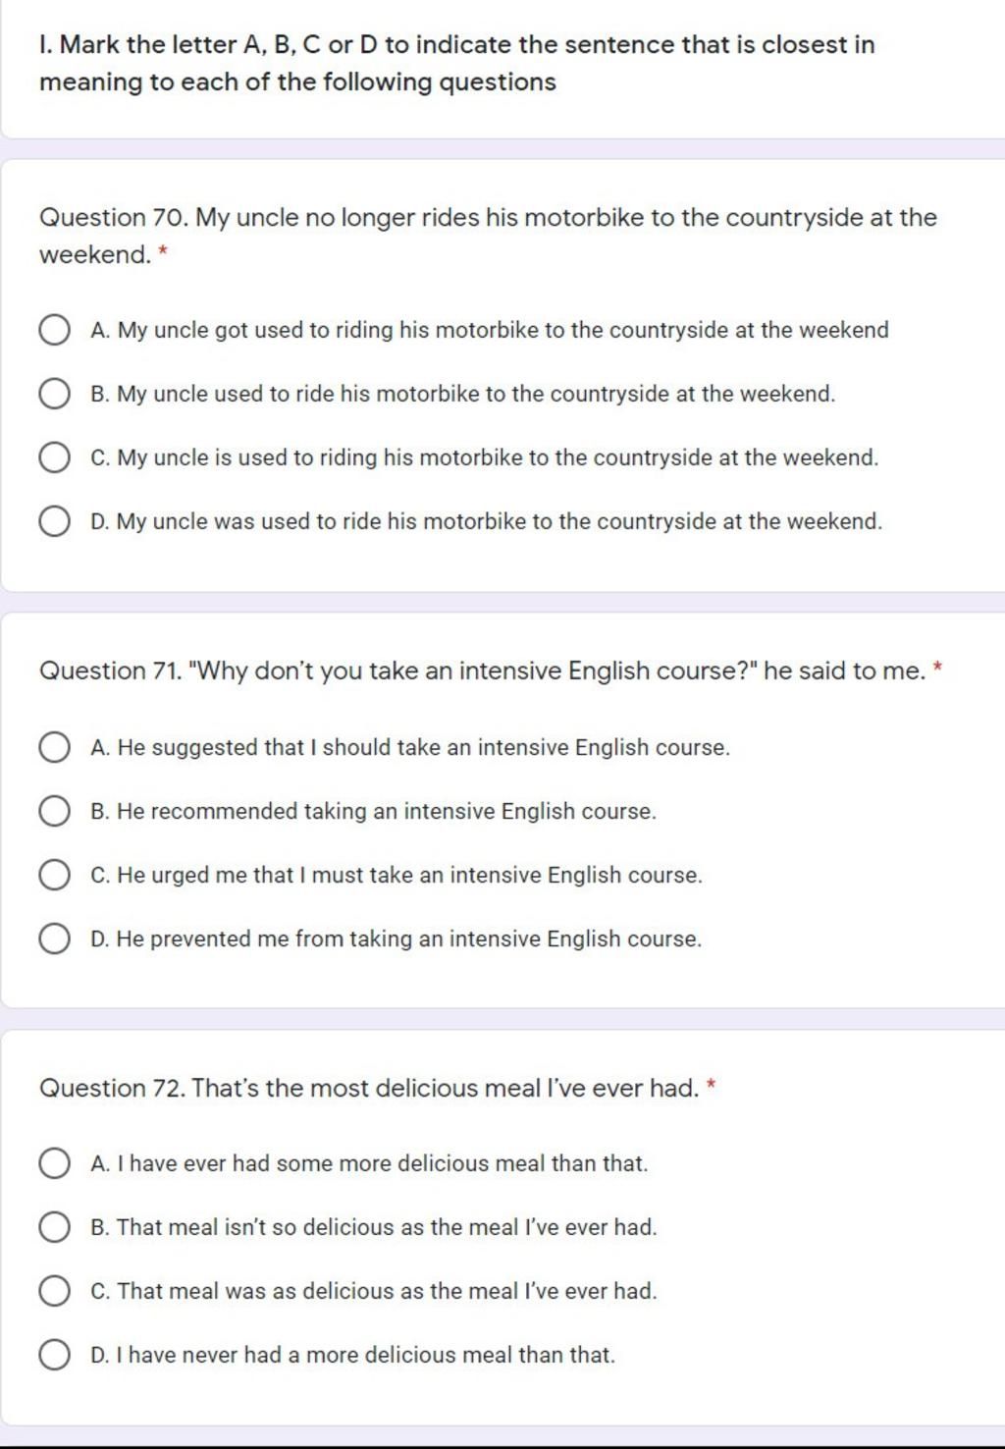Viewport: 1005px width, 1449px height.
Task: Select option D 'My uncle was used to ride'
Action: (54, 521)
